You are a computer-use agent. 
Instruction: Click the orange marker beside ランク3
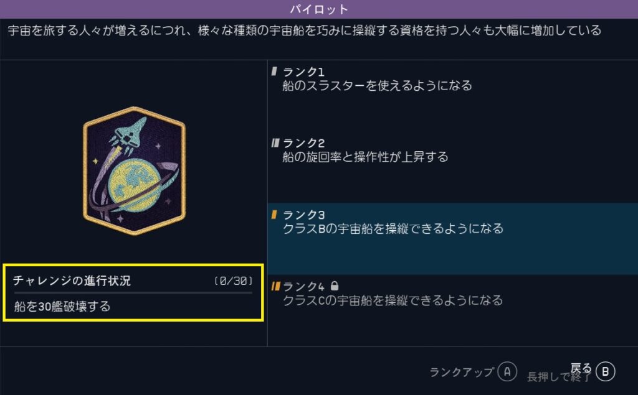[274, 215]
